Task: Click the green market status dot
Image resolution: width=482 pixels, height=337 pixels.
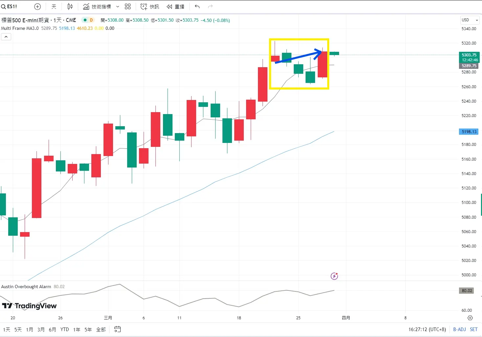Action: [x=85, y=20]
